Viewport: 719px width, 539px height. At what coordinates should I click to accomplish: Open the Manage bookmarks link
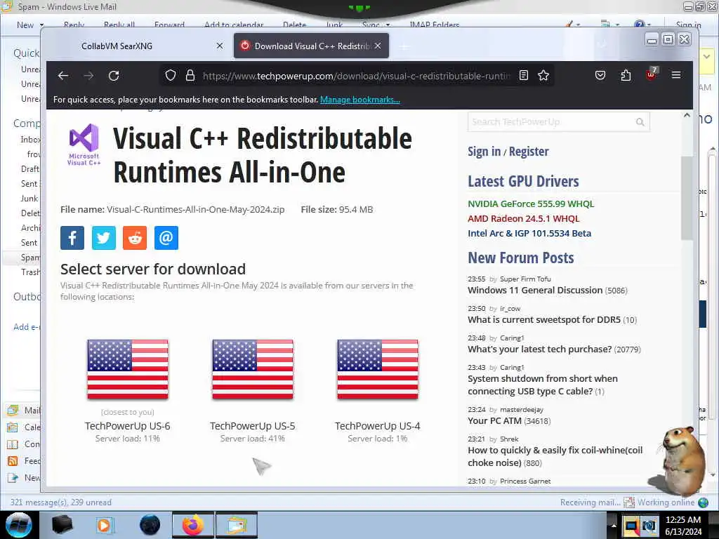coord(360,100)
